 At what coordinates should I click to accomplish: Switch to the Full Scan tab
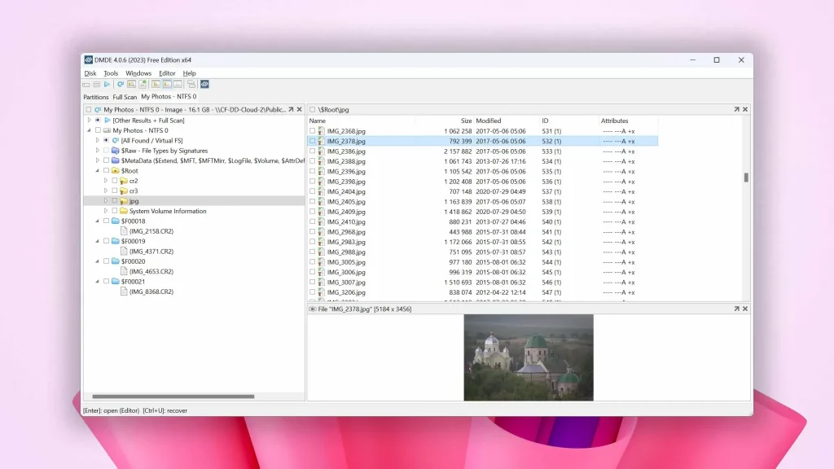click(x=125, y=97)
